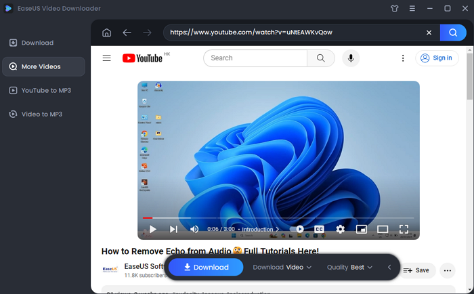Open the YouTube hamburger guide menu
Screen dimensions: 474x294
coord(106,58)
